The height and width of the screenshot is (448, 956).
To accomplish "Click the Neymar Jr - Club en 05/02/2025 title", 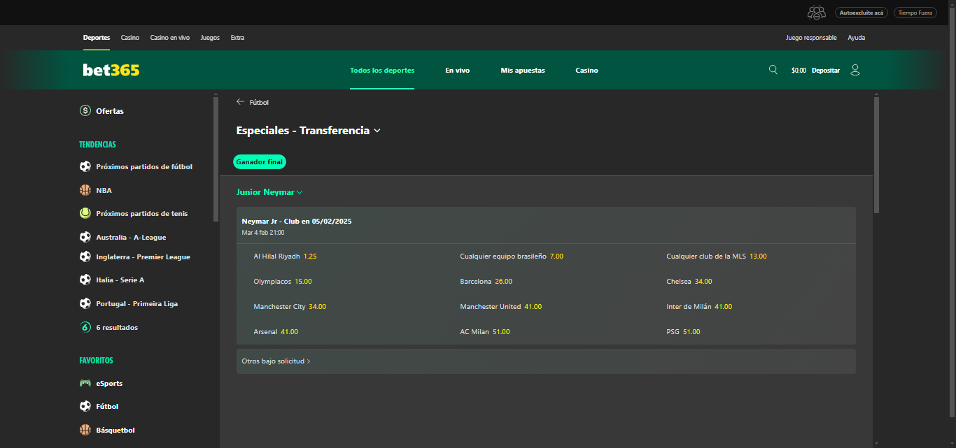I will pyautogui.click(x=297, y=221).
